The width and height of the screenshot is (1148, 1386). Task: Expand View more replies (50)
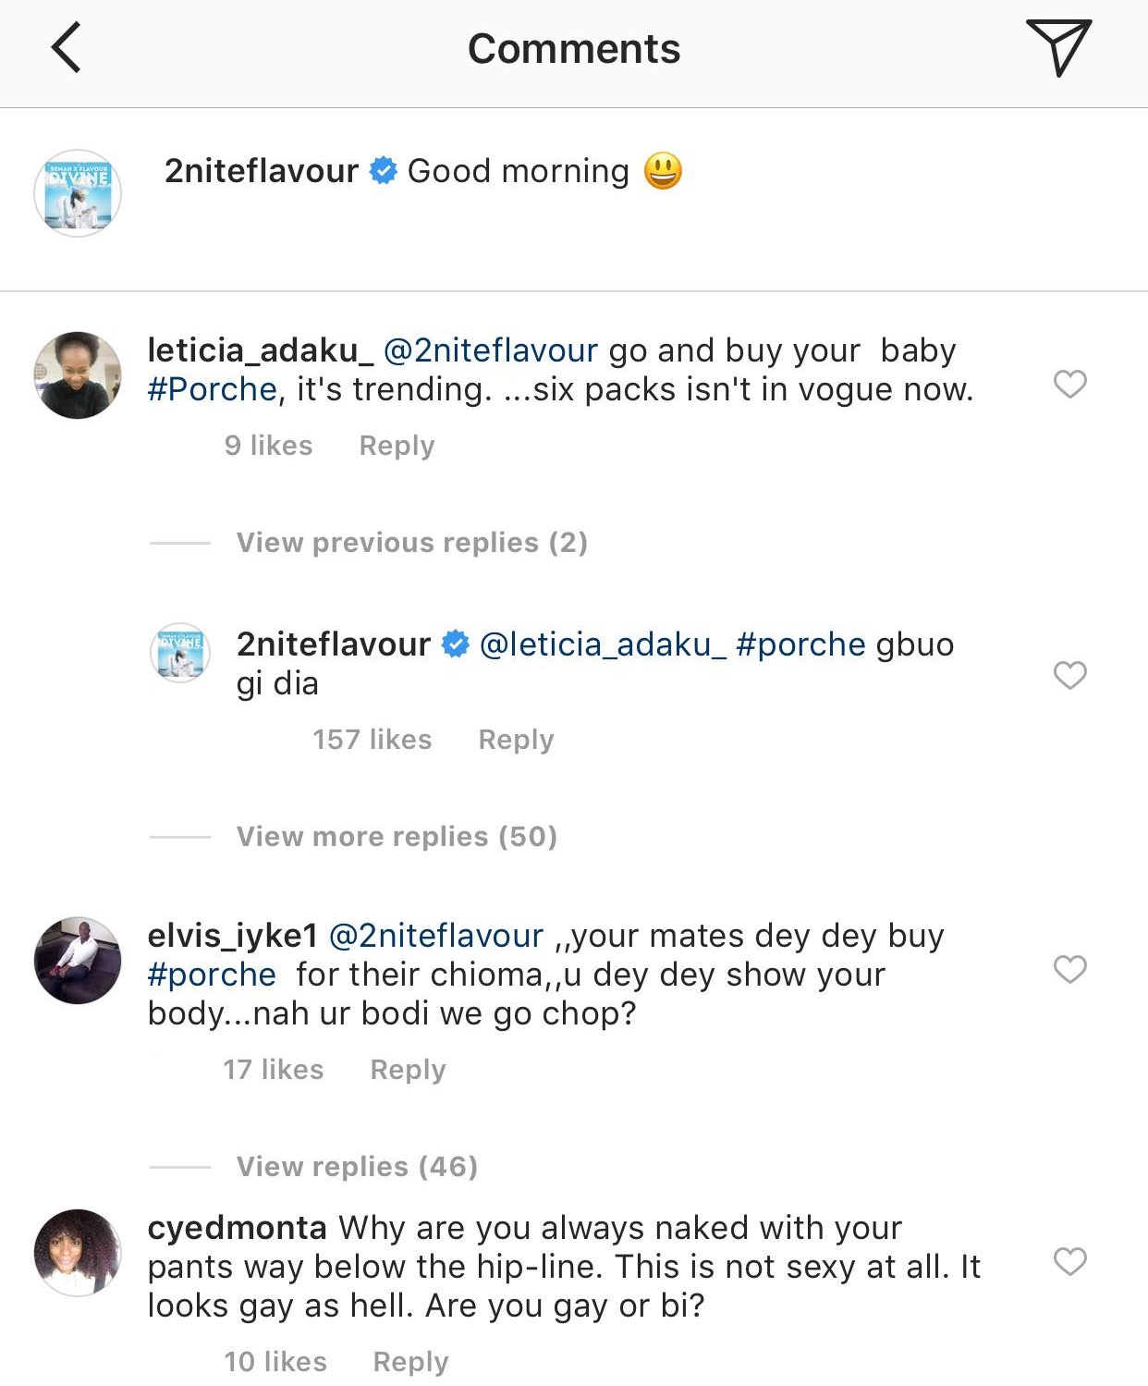point(397,837)
